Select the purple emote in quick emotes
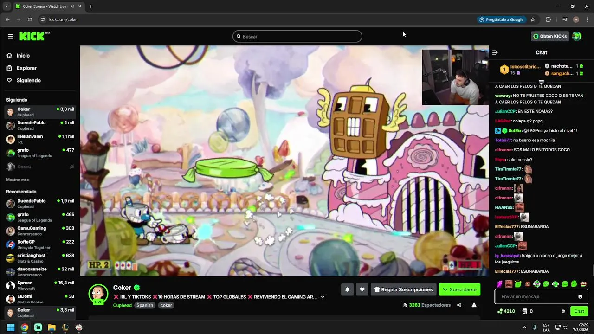594x334 pixels. 499,284
